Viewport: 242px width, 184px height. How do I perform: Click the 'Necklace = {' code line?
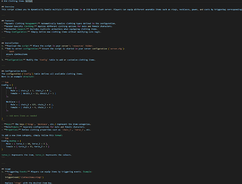[13, 102]
